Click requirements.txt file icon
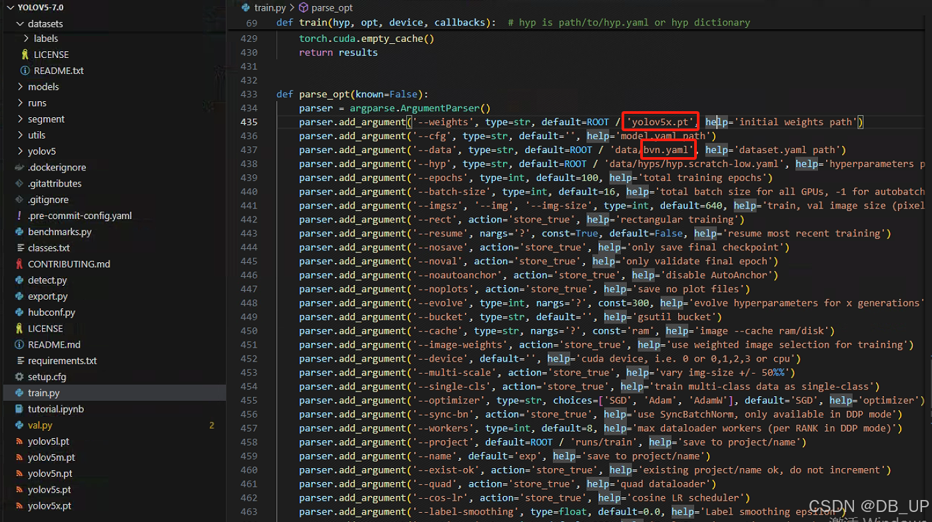 pos(19,361)
